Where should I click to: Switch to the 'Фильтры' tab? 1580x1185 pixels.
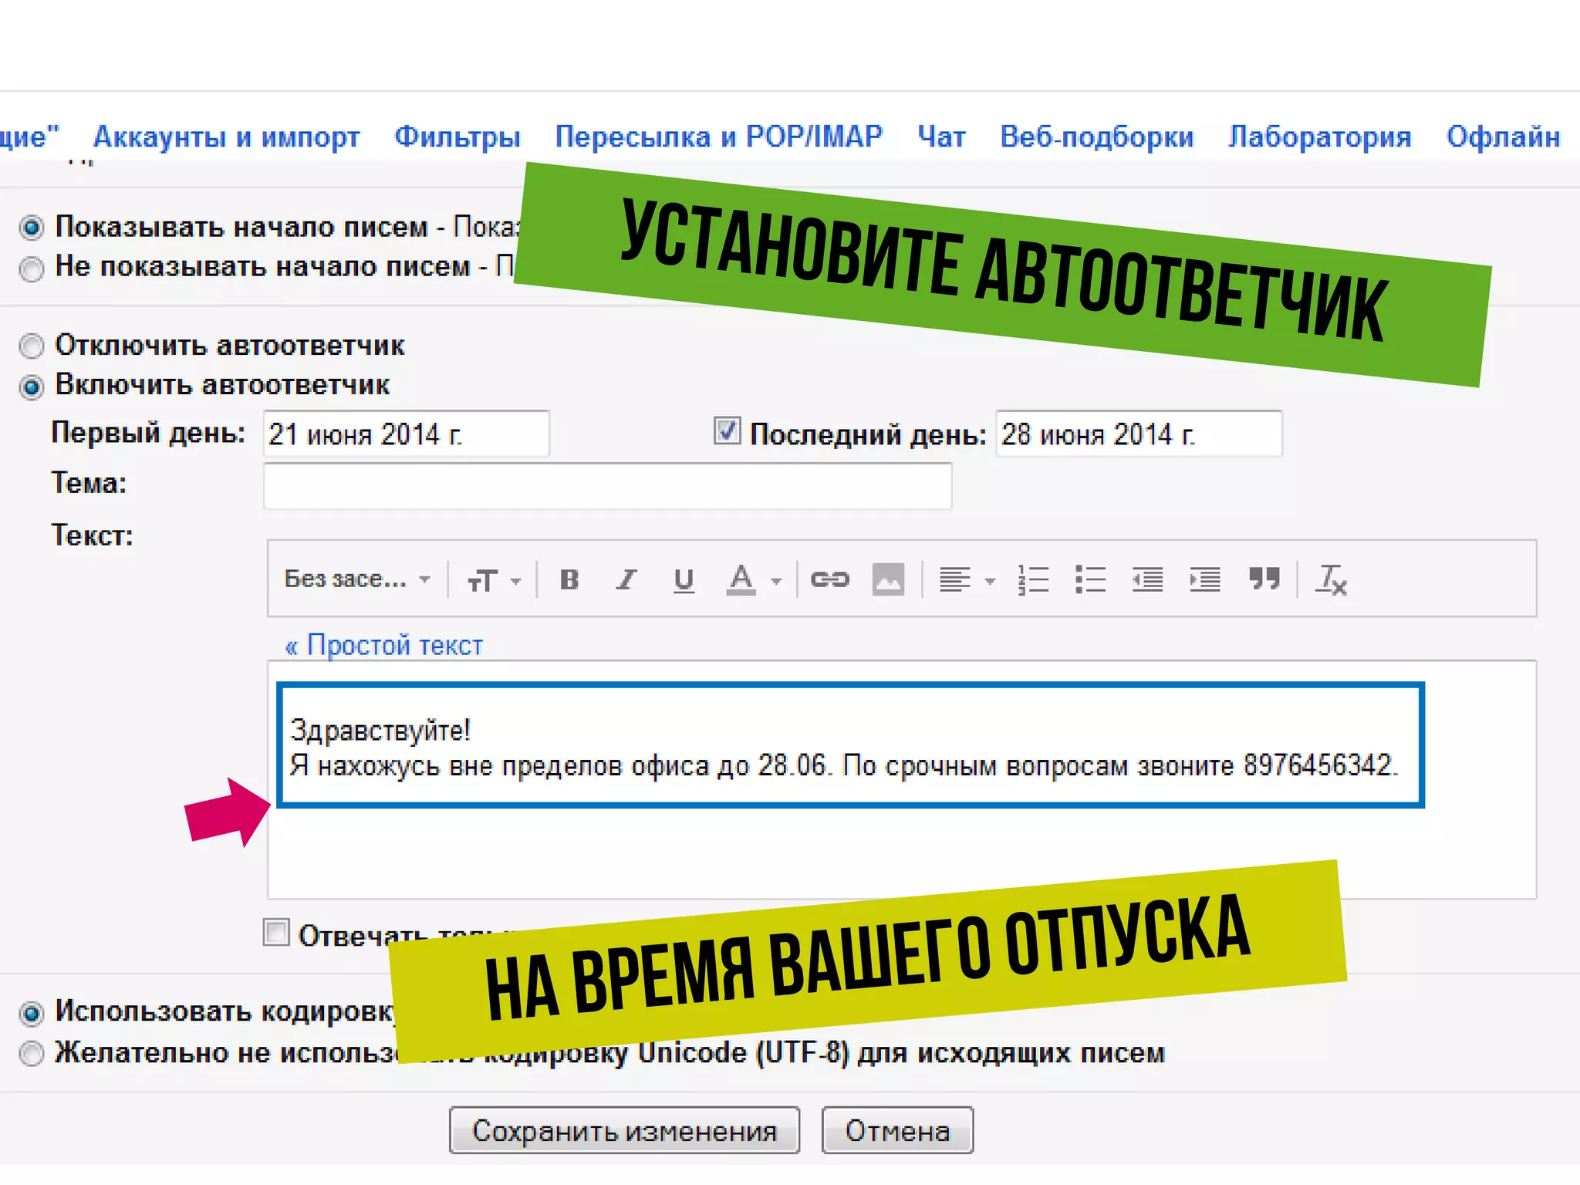(x=457, y=137)
